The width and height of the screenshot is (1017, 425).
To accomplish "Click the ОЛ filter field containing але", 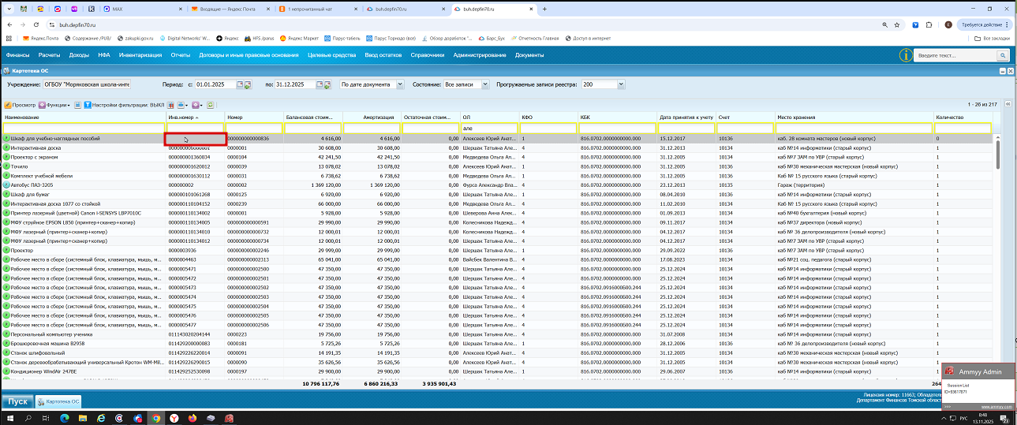I will tap(489, 128).
